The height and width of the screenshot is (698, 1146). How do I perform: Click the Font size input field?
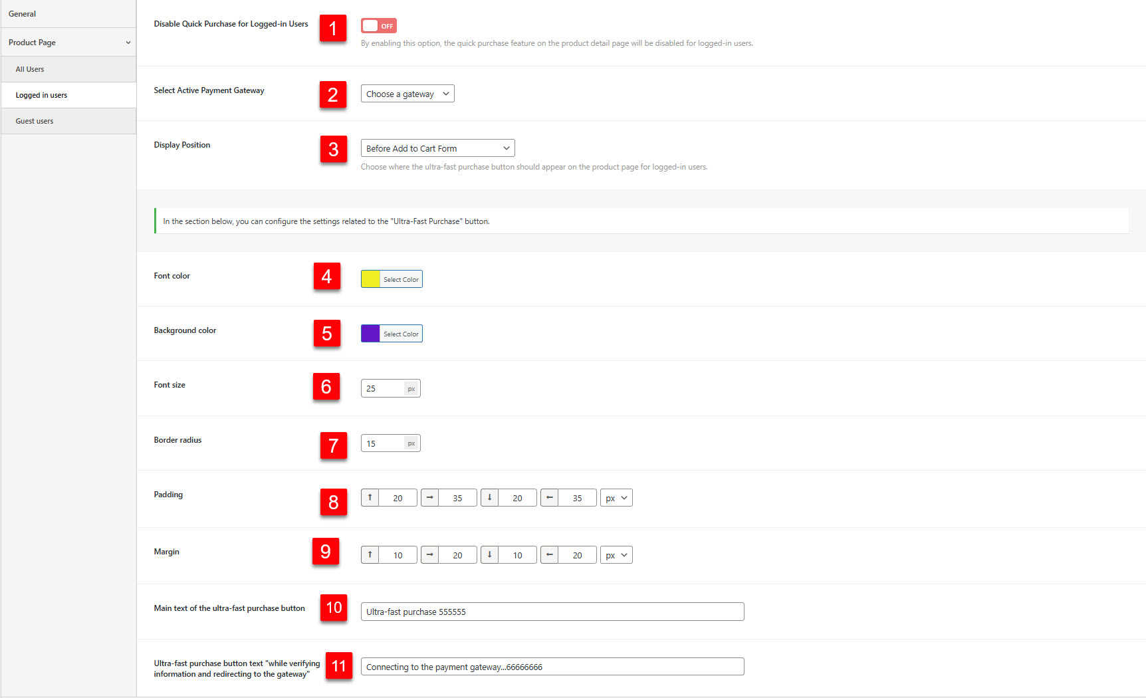coord(383,389)
